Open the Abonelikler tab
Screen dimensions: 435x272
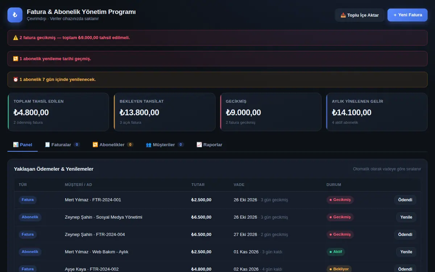tap(113, 145)
